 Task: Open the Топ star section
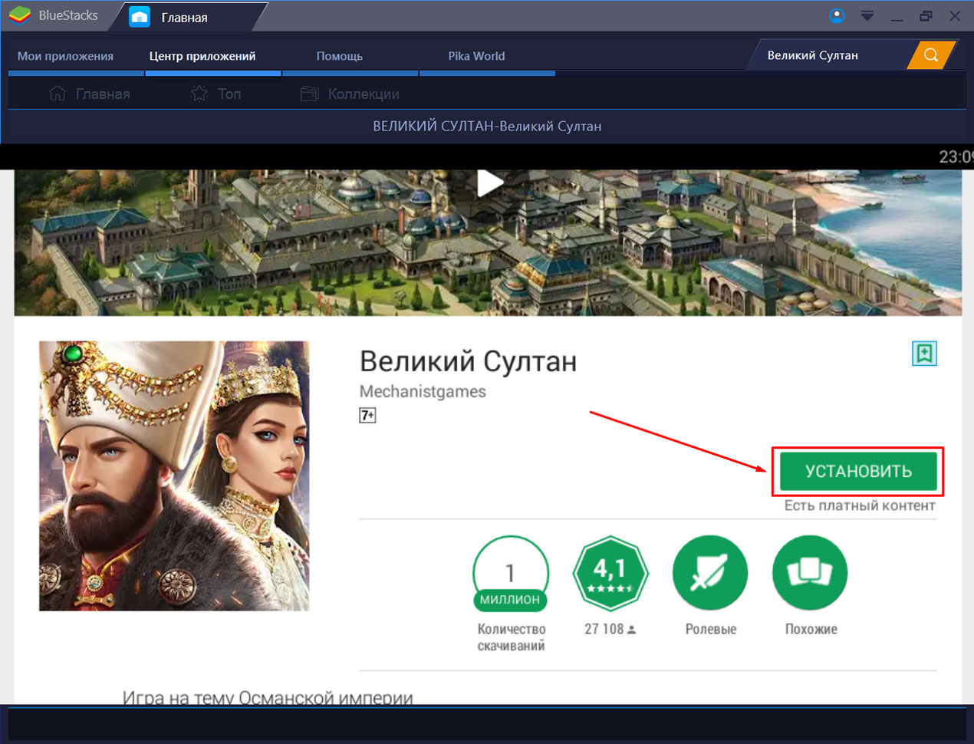click(216, 94)
